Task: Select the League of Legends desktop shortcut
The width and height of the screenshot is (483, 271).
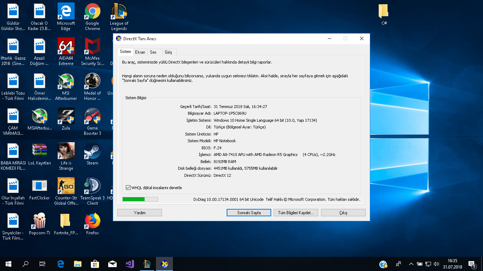Action: [x=119, y=17]
